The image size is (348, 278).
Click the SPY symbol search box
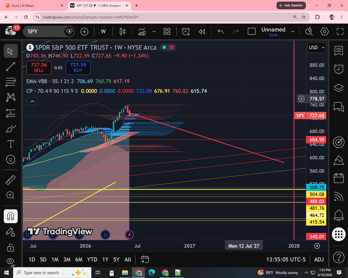[x=49, y=31]
